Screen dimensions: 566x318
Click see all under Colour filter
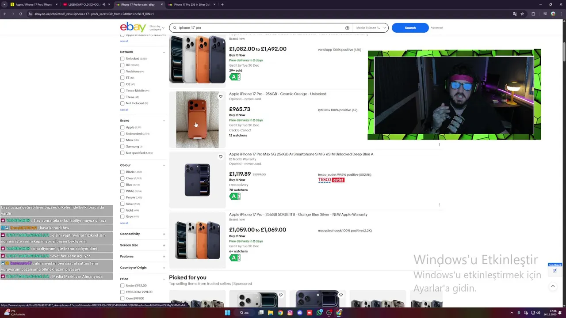(124, 223)
